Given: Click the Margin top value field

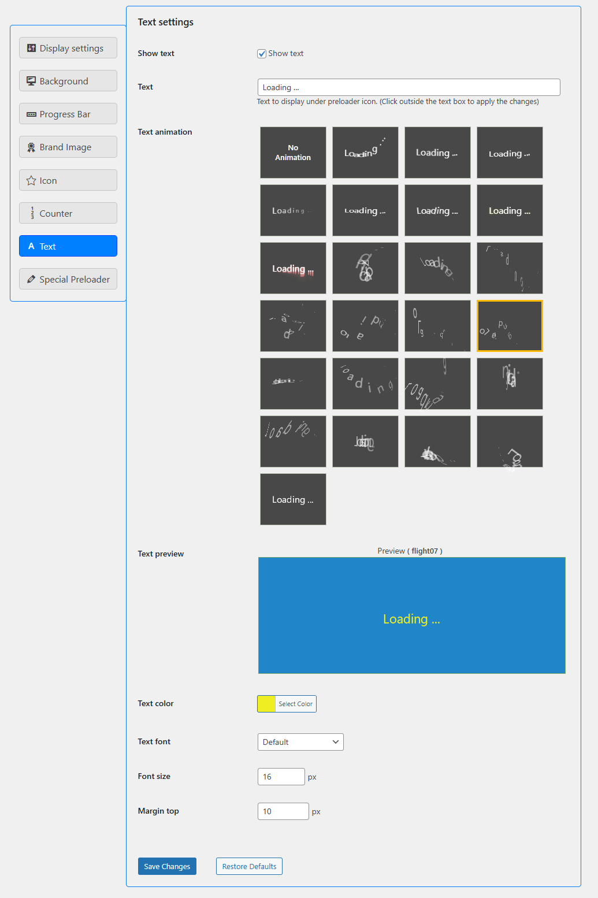Looking at the screenshot, I should tap(283, 811).
